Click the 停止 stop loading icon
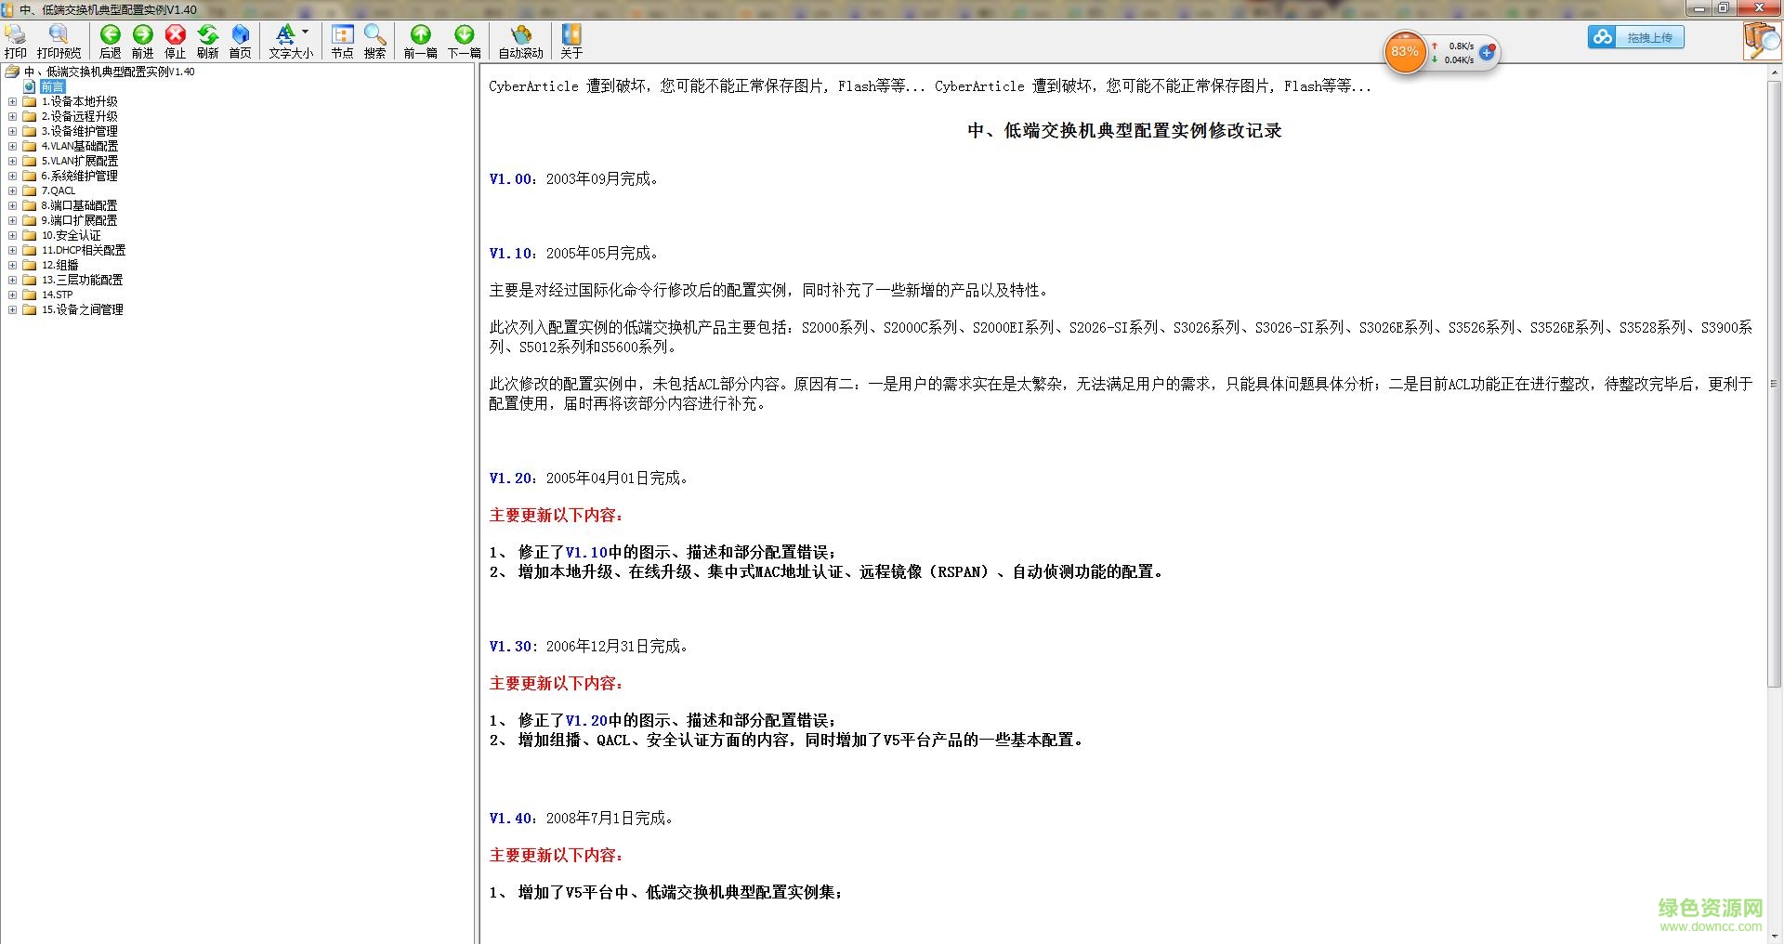 175,41
